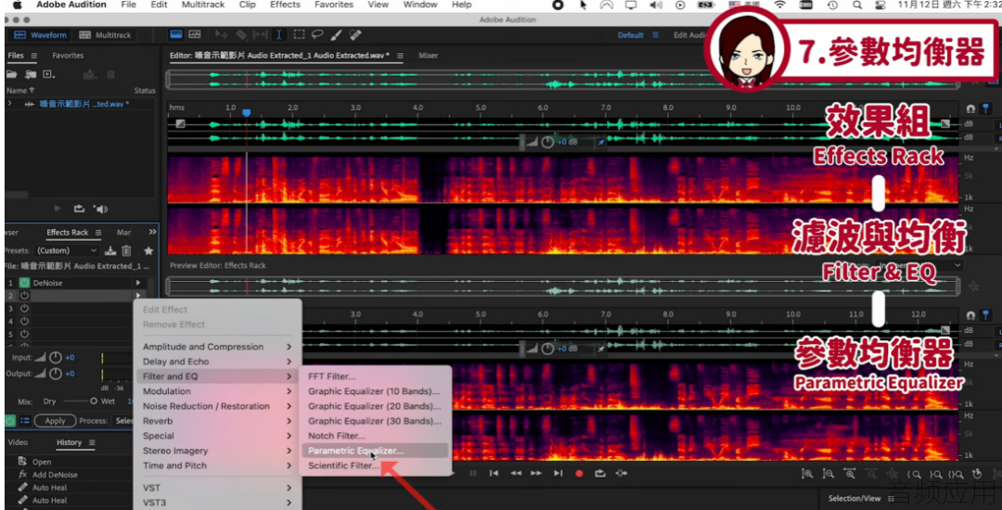The width and height of the screenshot is (1002, 510).
Task: Click the Input gain knob
Action: pos(56,357)
